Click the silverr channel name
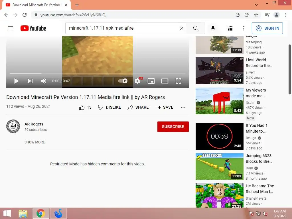 [250, 72]
